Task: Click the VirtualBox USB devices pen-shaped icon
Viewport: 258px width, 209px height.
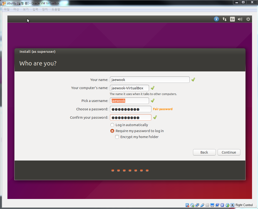Action: pyautogui.click(x=202, y=205)
